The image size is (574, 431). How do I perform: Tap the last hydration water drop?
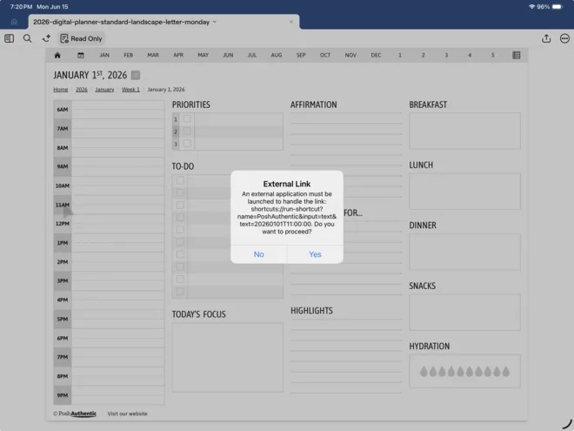(x=506, y=372)
